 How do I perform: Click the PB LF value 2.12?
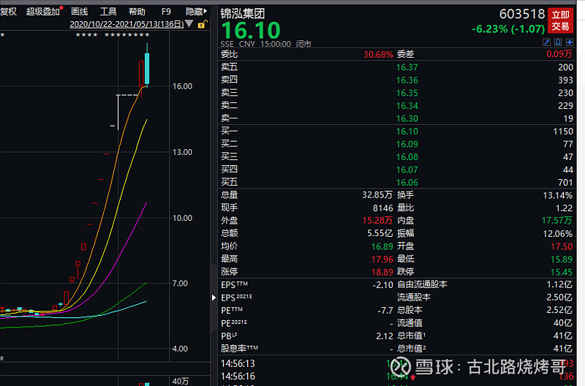[x=385, y=336]
